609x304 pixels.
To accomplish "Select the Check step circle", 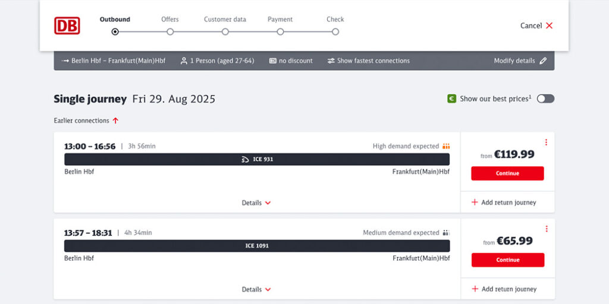I will pyautogui.click(x=335, y=32).
